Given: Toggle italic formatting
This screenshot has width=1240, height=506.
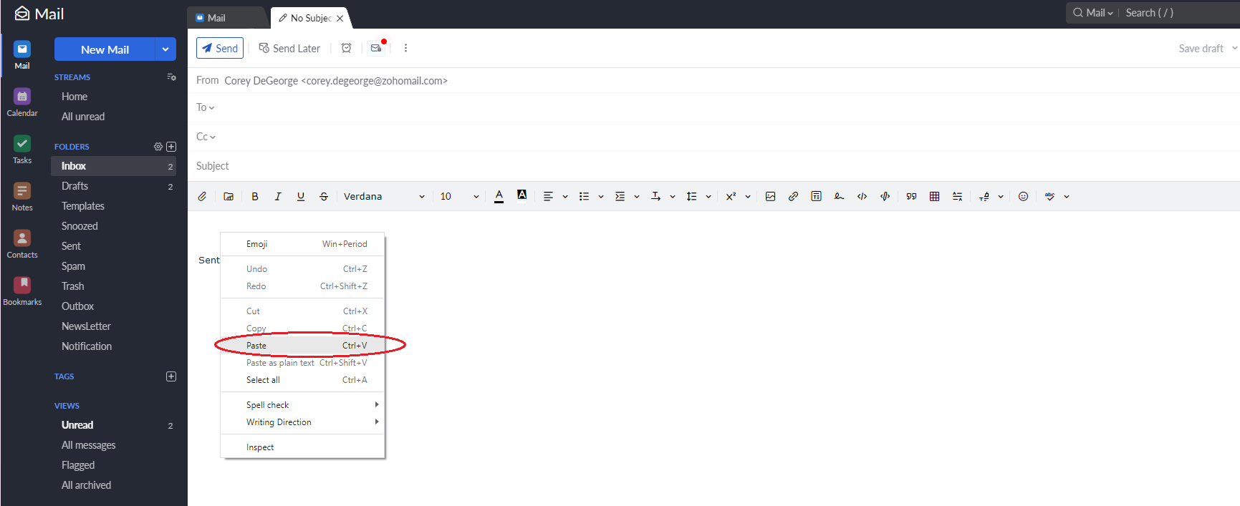Looking at the screenshot, I should pyautogui.click(x=278, y=196).
